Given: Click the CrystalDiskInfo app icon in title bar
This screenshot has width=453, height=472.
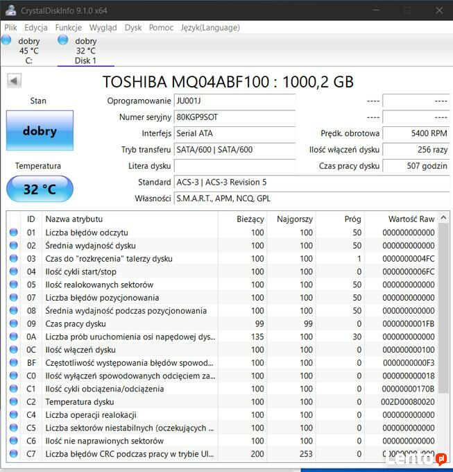Looking at the screenshot, I should (11, 10).
